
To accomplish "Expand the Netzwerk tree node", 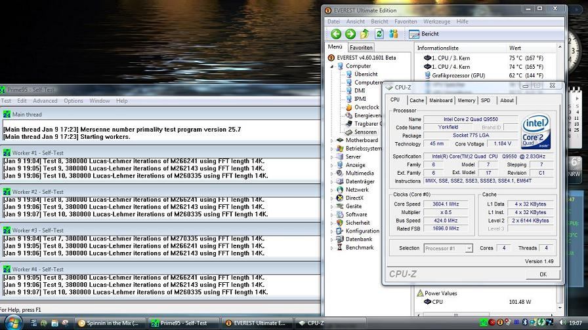I will click(x=332, y=190).
